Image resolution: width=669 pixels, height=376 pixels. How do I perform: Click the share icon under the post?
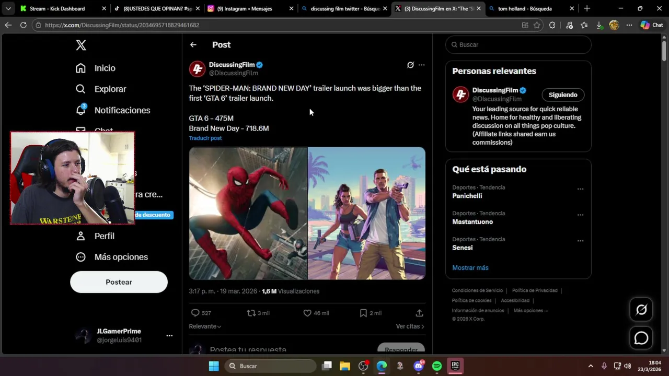coord(419,313)
